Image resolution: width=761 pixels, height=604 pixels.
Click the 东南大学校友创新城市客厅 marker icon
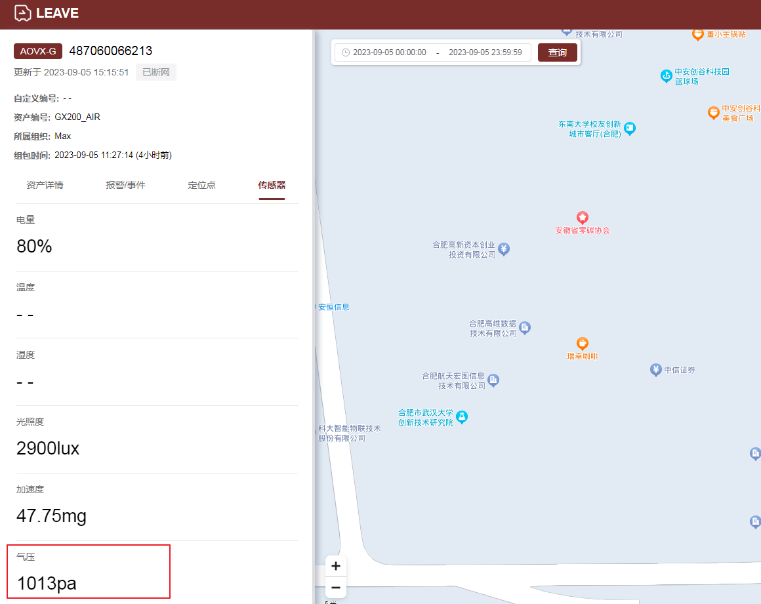point(630,129)
